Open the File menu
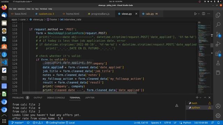223x125 pixels. tap(10, 9)
